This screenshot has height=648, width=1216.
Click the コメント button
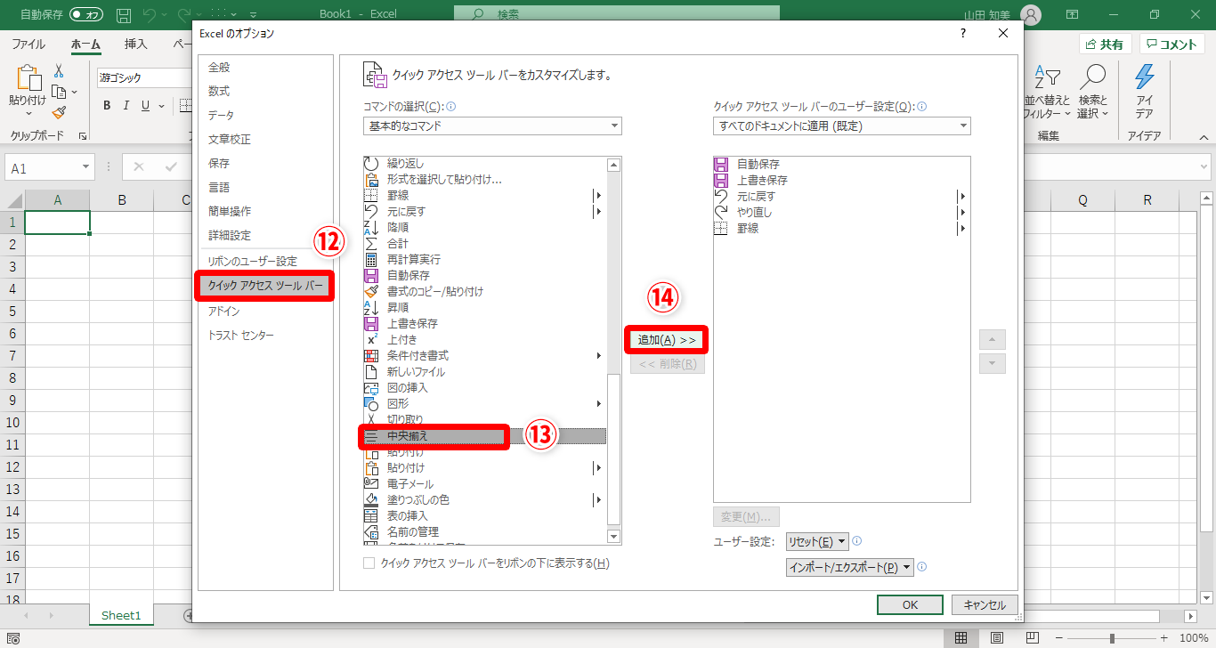1172,45
